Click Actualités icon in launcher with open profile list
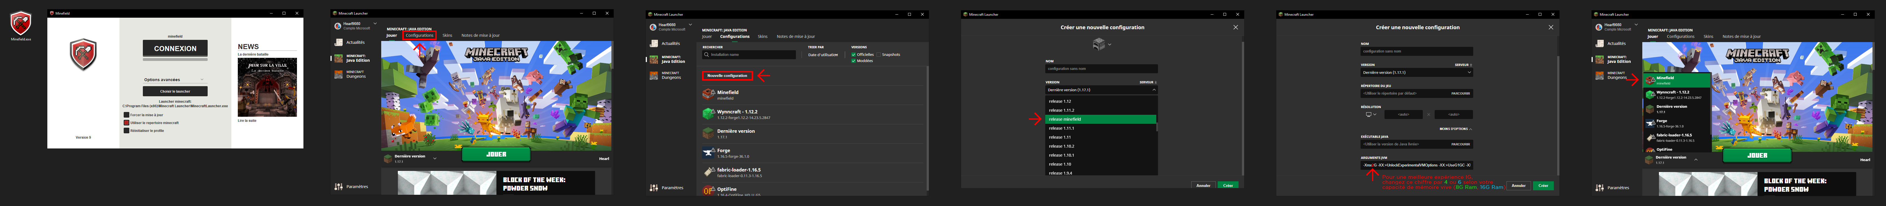 pyautogui.click(x=1600, y=44)
